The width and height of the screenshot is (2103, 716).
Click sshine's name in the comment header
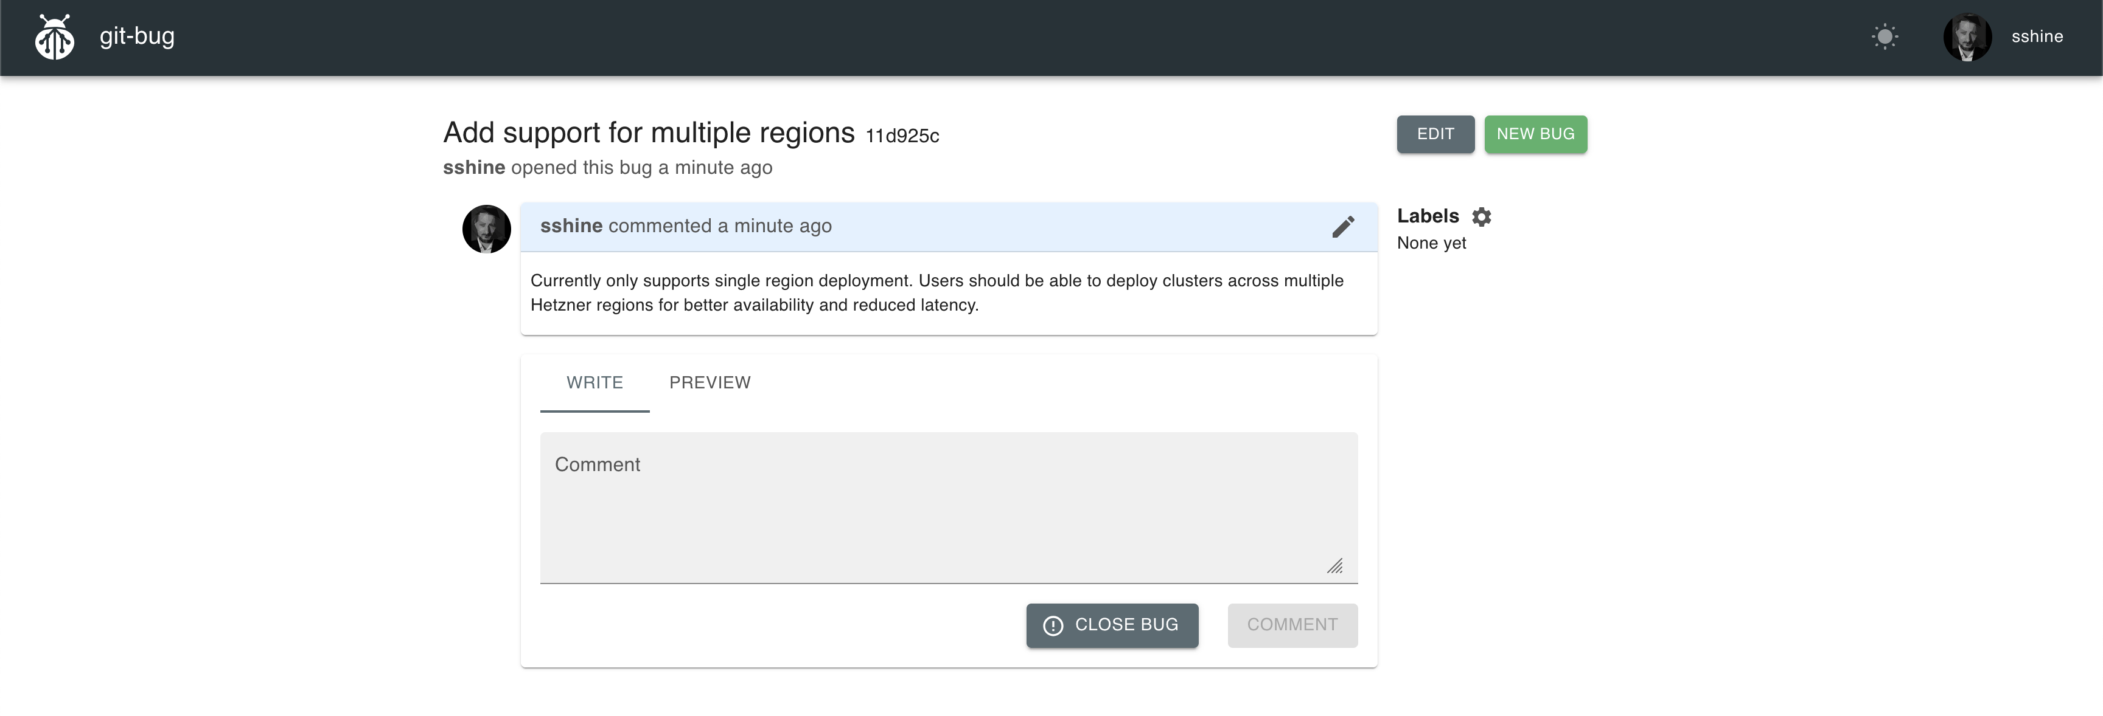point(571,226)
